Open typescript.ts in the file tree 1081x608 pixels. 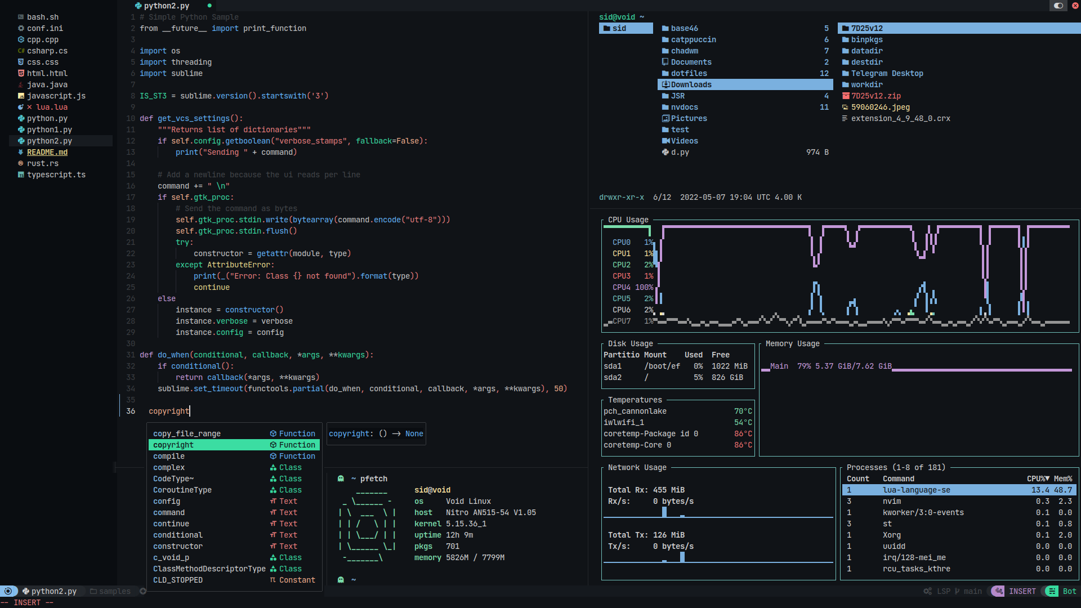(x=56, y=175)
